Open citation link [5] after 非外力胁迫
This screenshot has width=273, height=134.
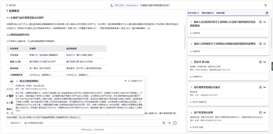coord(76,118)
